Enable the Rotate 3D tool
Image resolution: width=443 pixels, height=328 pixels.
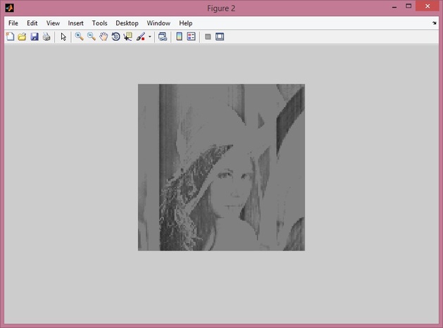click(x=116, y=37)
